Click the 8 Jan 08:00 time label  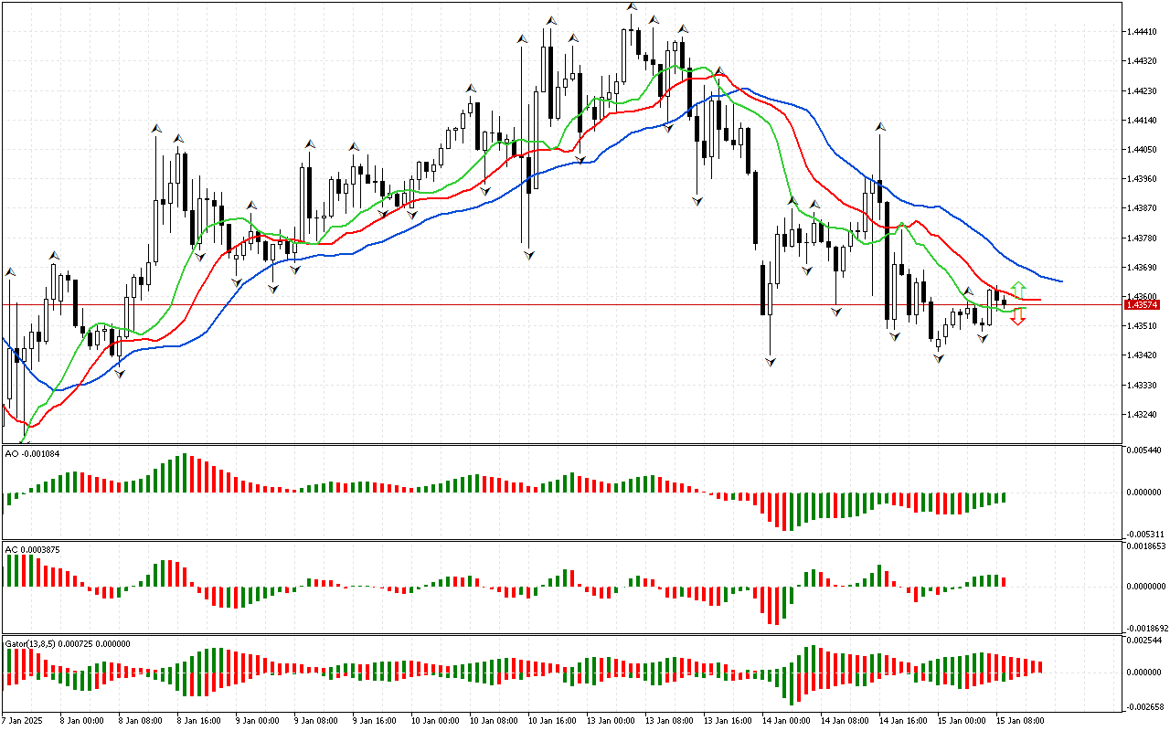point(140,720)
